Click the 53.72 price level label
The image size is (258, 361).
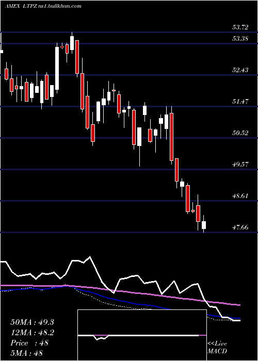point(240,27)
